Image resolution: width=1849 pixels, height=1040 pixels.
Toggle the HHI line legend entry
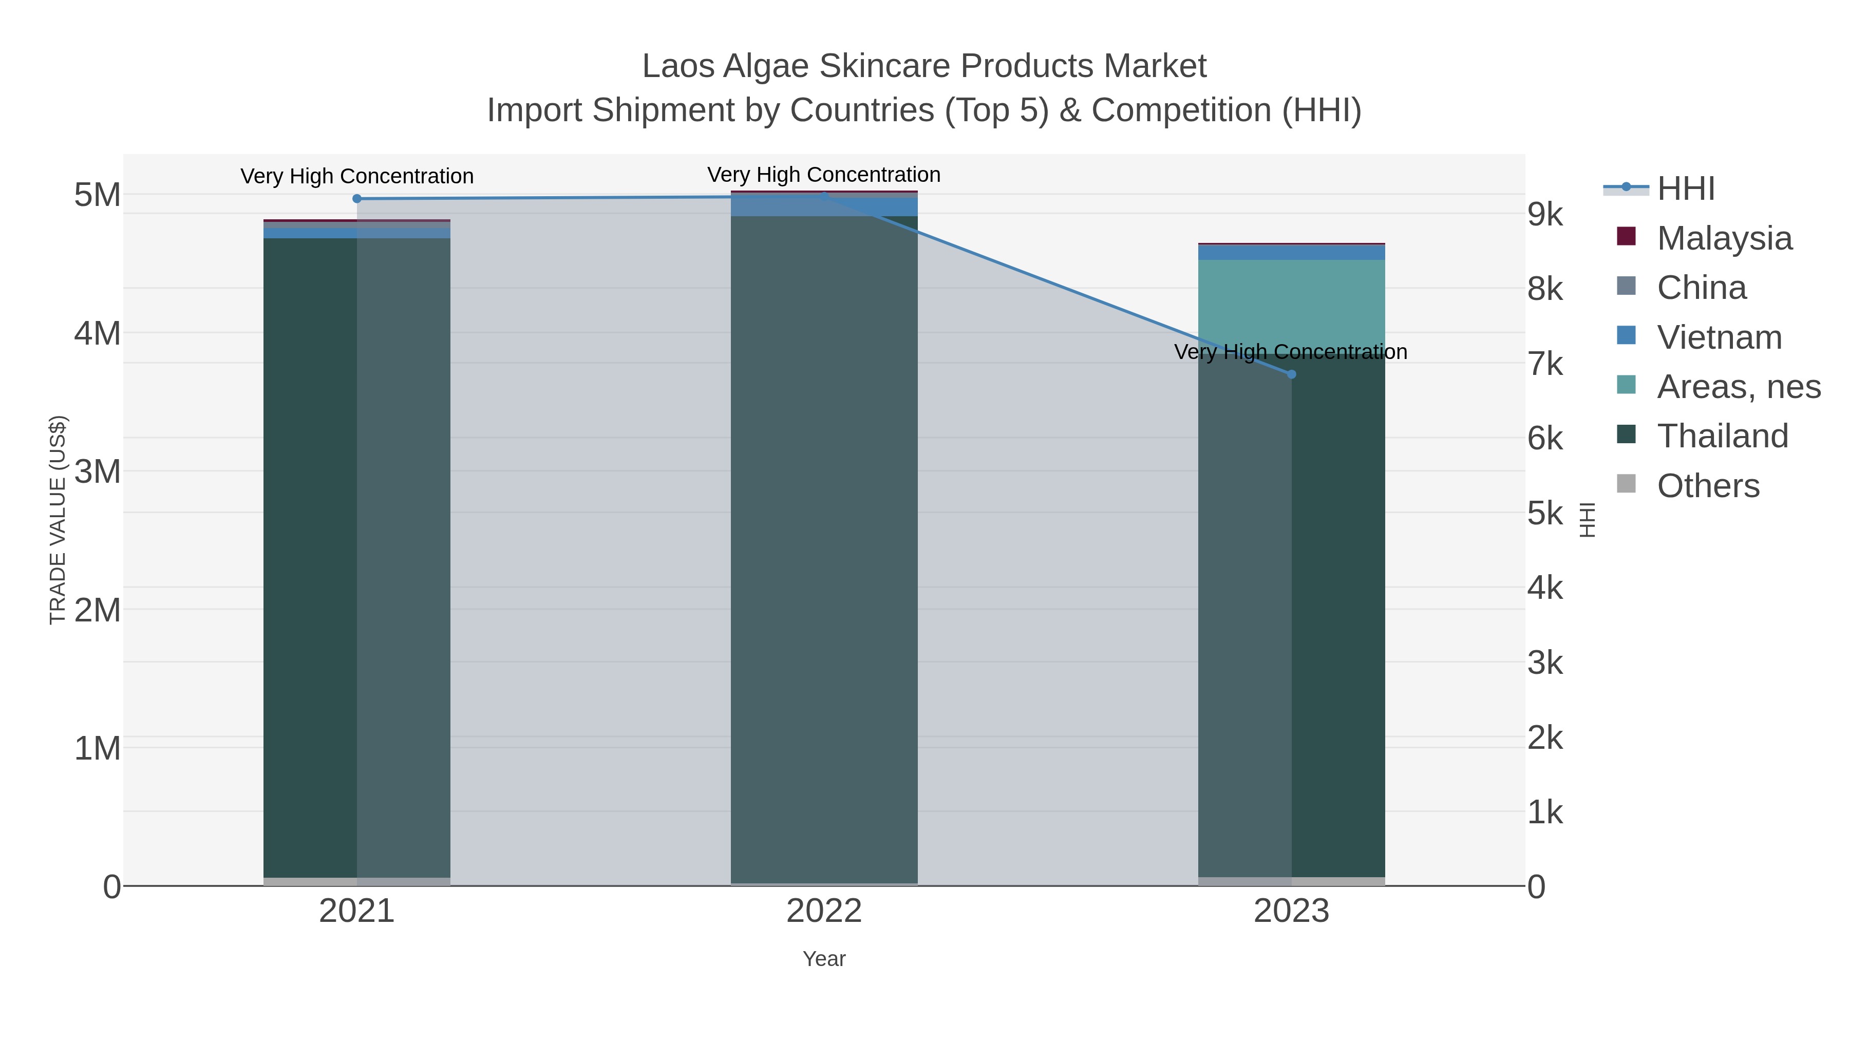coord(1659,189)
